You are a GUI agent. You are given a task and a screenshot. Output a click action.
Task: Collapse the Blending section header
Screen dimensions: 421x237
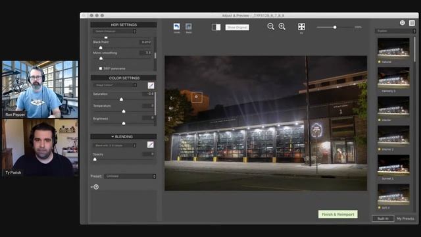(x=124, y=136)
